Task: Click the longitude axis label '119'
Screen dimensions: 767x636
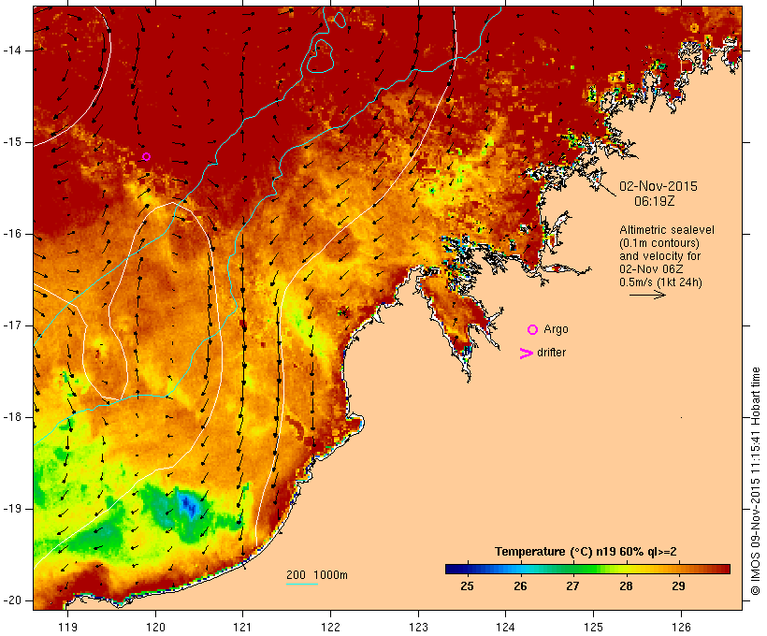Action: pyautogui.click(x=67, y=628)
